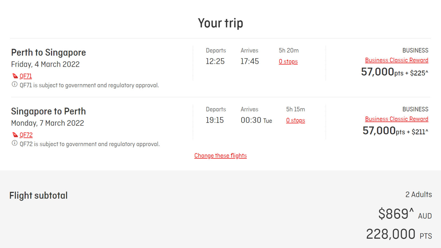Screen dimensions: 441x248
Task: Click the info icon beside QF71 approval notice
Action: 15,85
